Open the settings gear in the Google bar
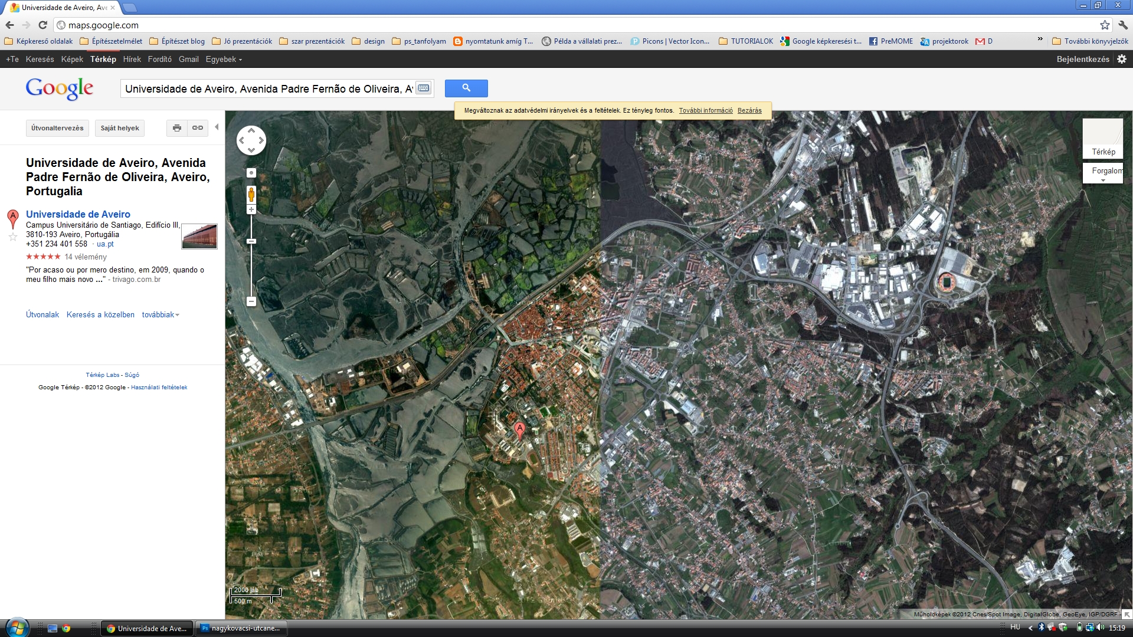 (x=1122, y=59)
